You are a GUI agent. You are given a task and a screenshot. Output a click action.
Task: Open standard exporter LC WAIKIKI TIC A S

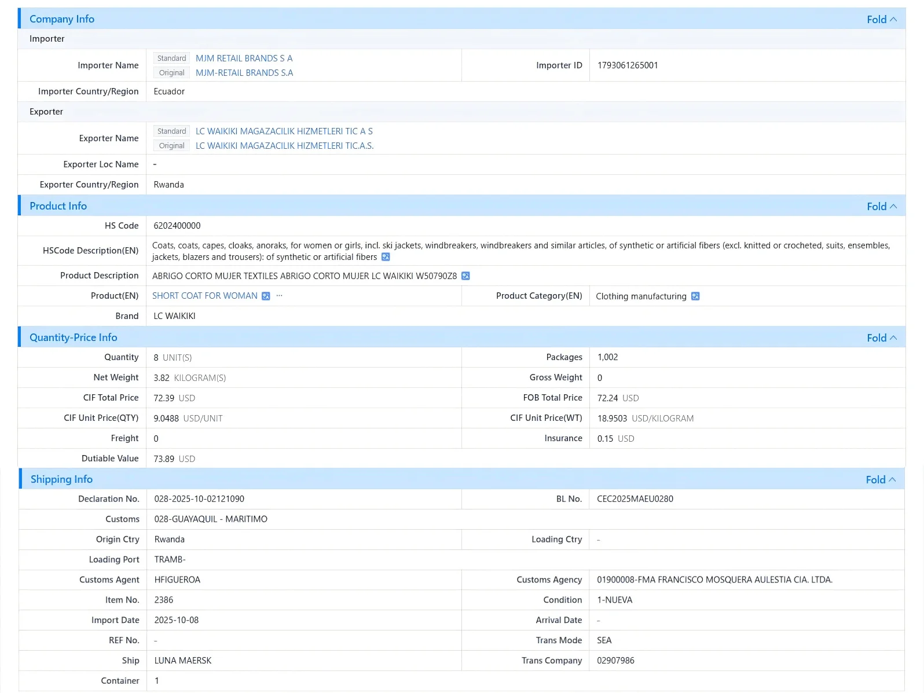pyautogui.click(x=284, y=131)
